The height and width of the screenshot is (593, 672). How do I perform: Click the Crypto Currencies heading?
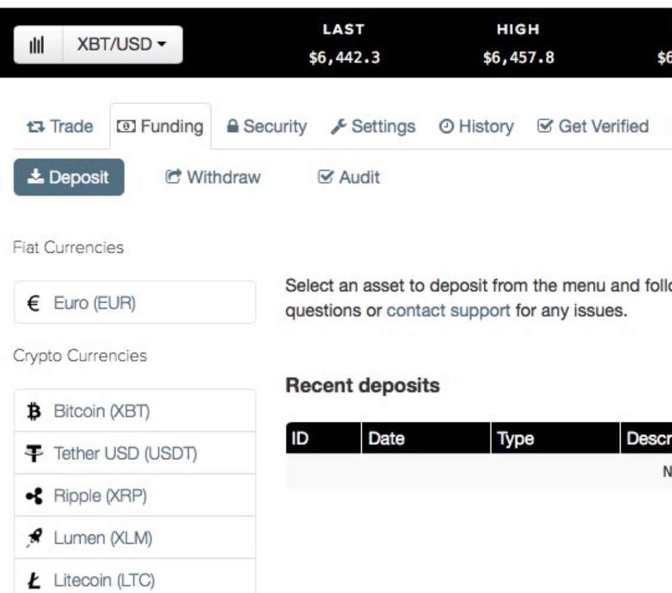80,356
